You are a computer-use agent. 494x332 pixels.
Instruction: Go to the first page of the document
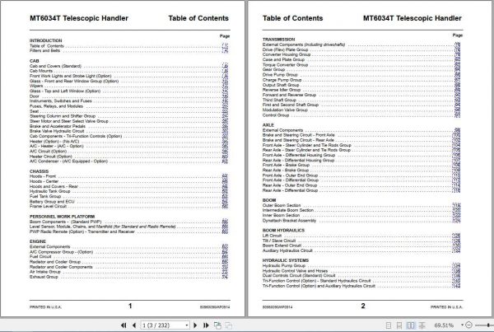click(123, 325)
